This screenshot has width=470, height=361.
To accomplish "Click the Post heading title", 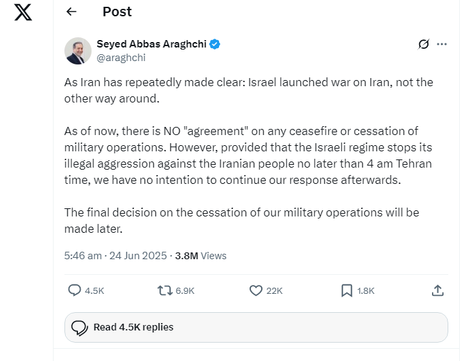I will (117, 12).
